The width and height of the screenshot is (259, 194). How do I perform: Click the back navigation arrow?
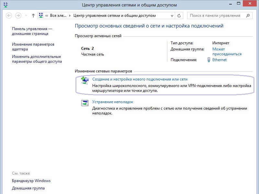pyautogui.click(x=9, y=16)
